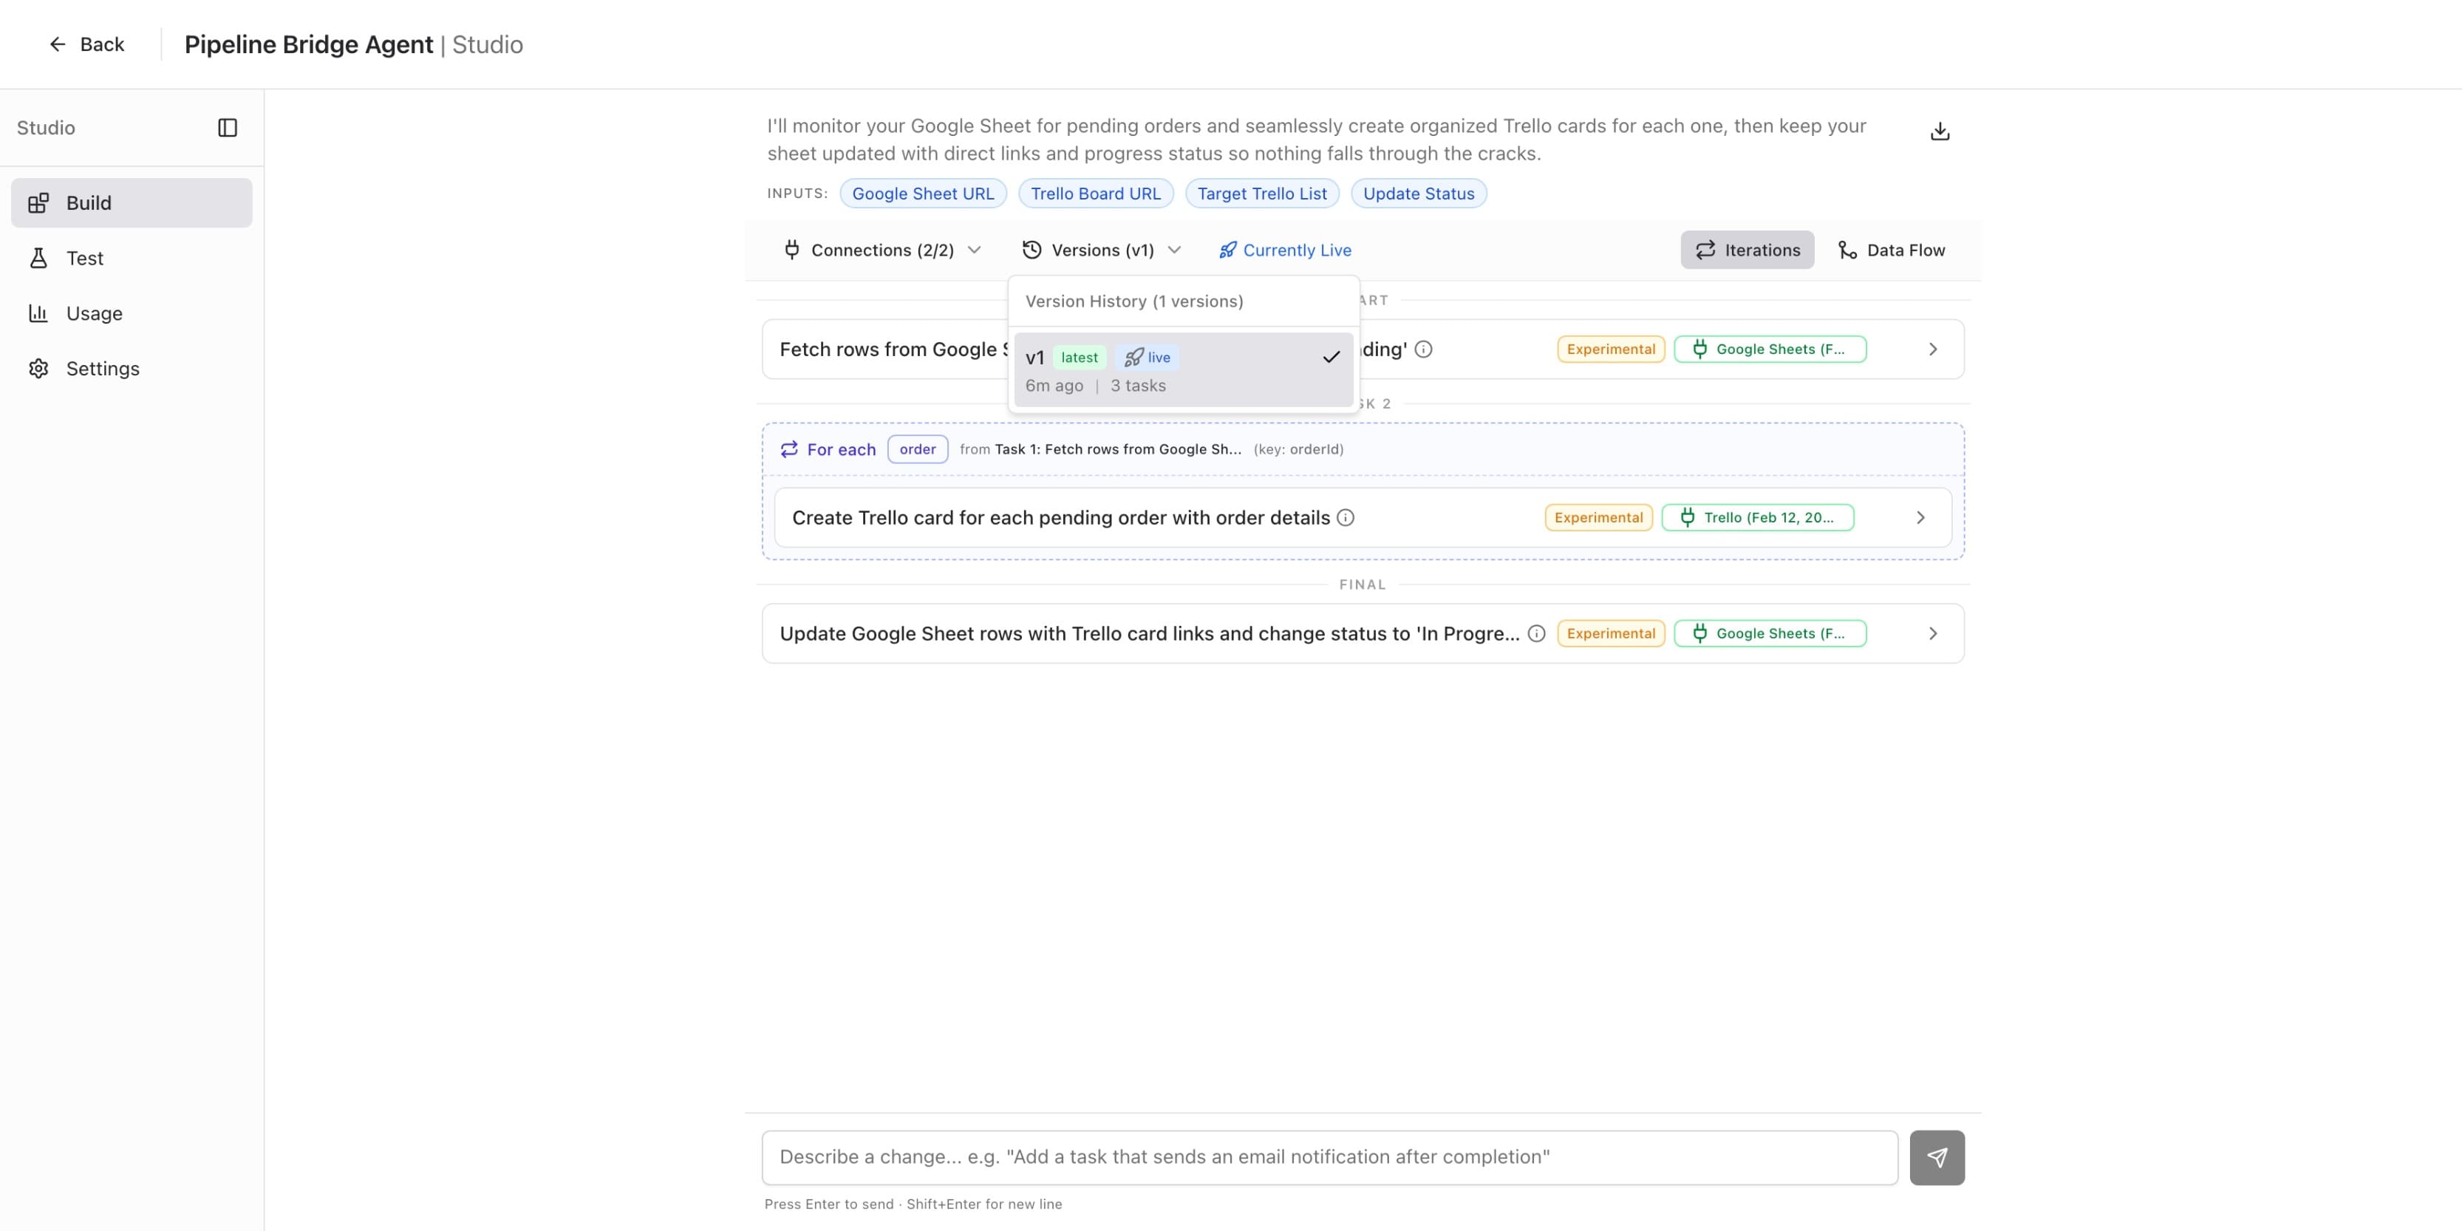Click the For each loop icon
This screenshot has height=1231, width=2462.
pos(788,449)
